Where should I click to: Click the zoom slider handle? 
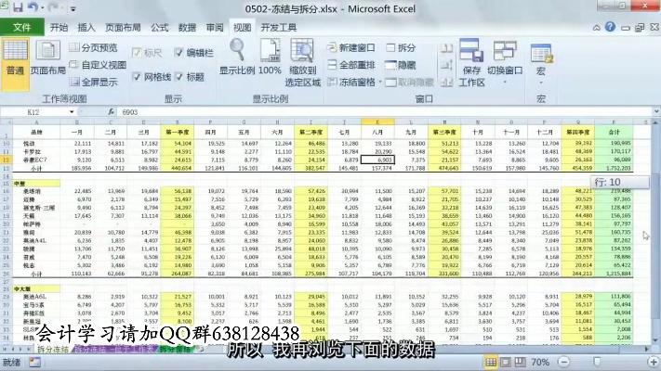[597, 362]
